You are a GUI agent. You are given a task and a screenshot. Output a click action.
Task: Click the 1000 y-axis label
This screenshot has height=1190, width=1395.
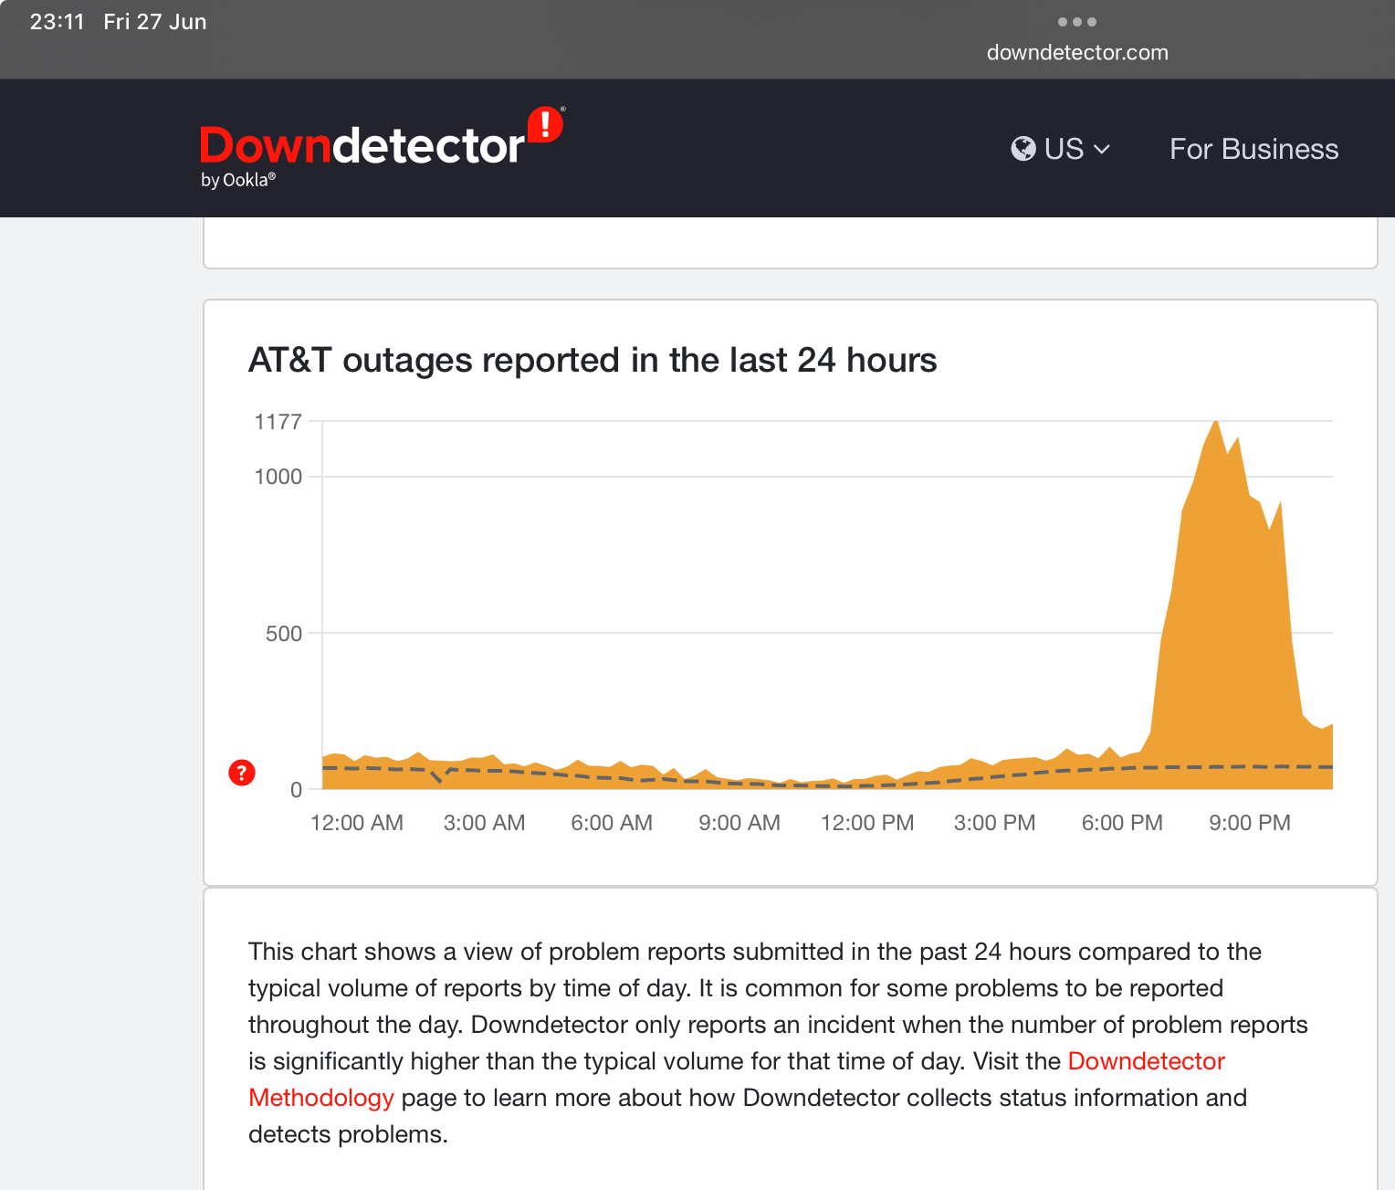click(x=278, y=477)
